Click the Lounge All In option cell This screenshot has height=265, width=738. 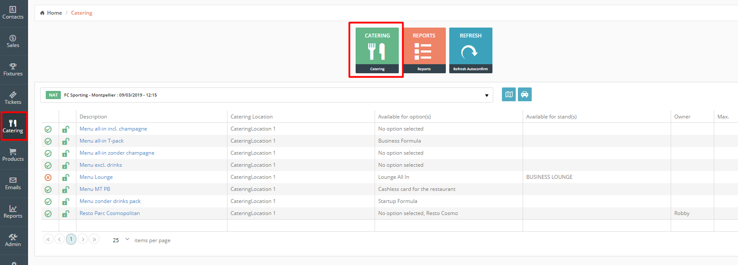pos(394,177)
